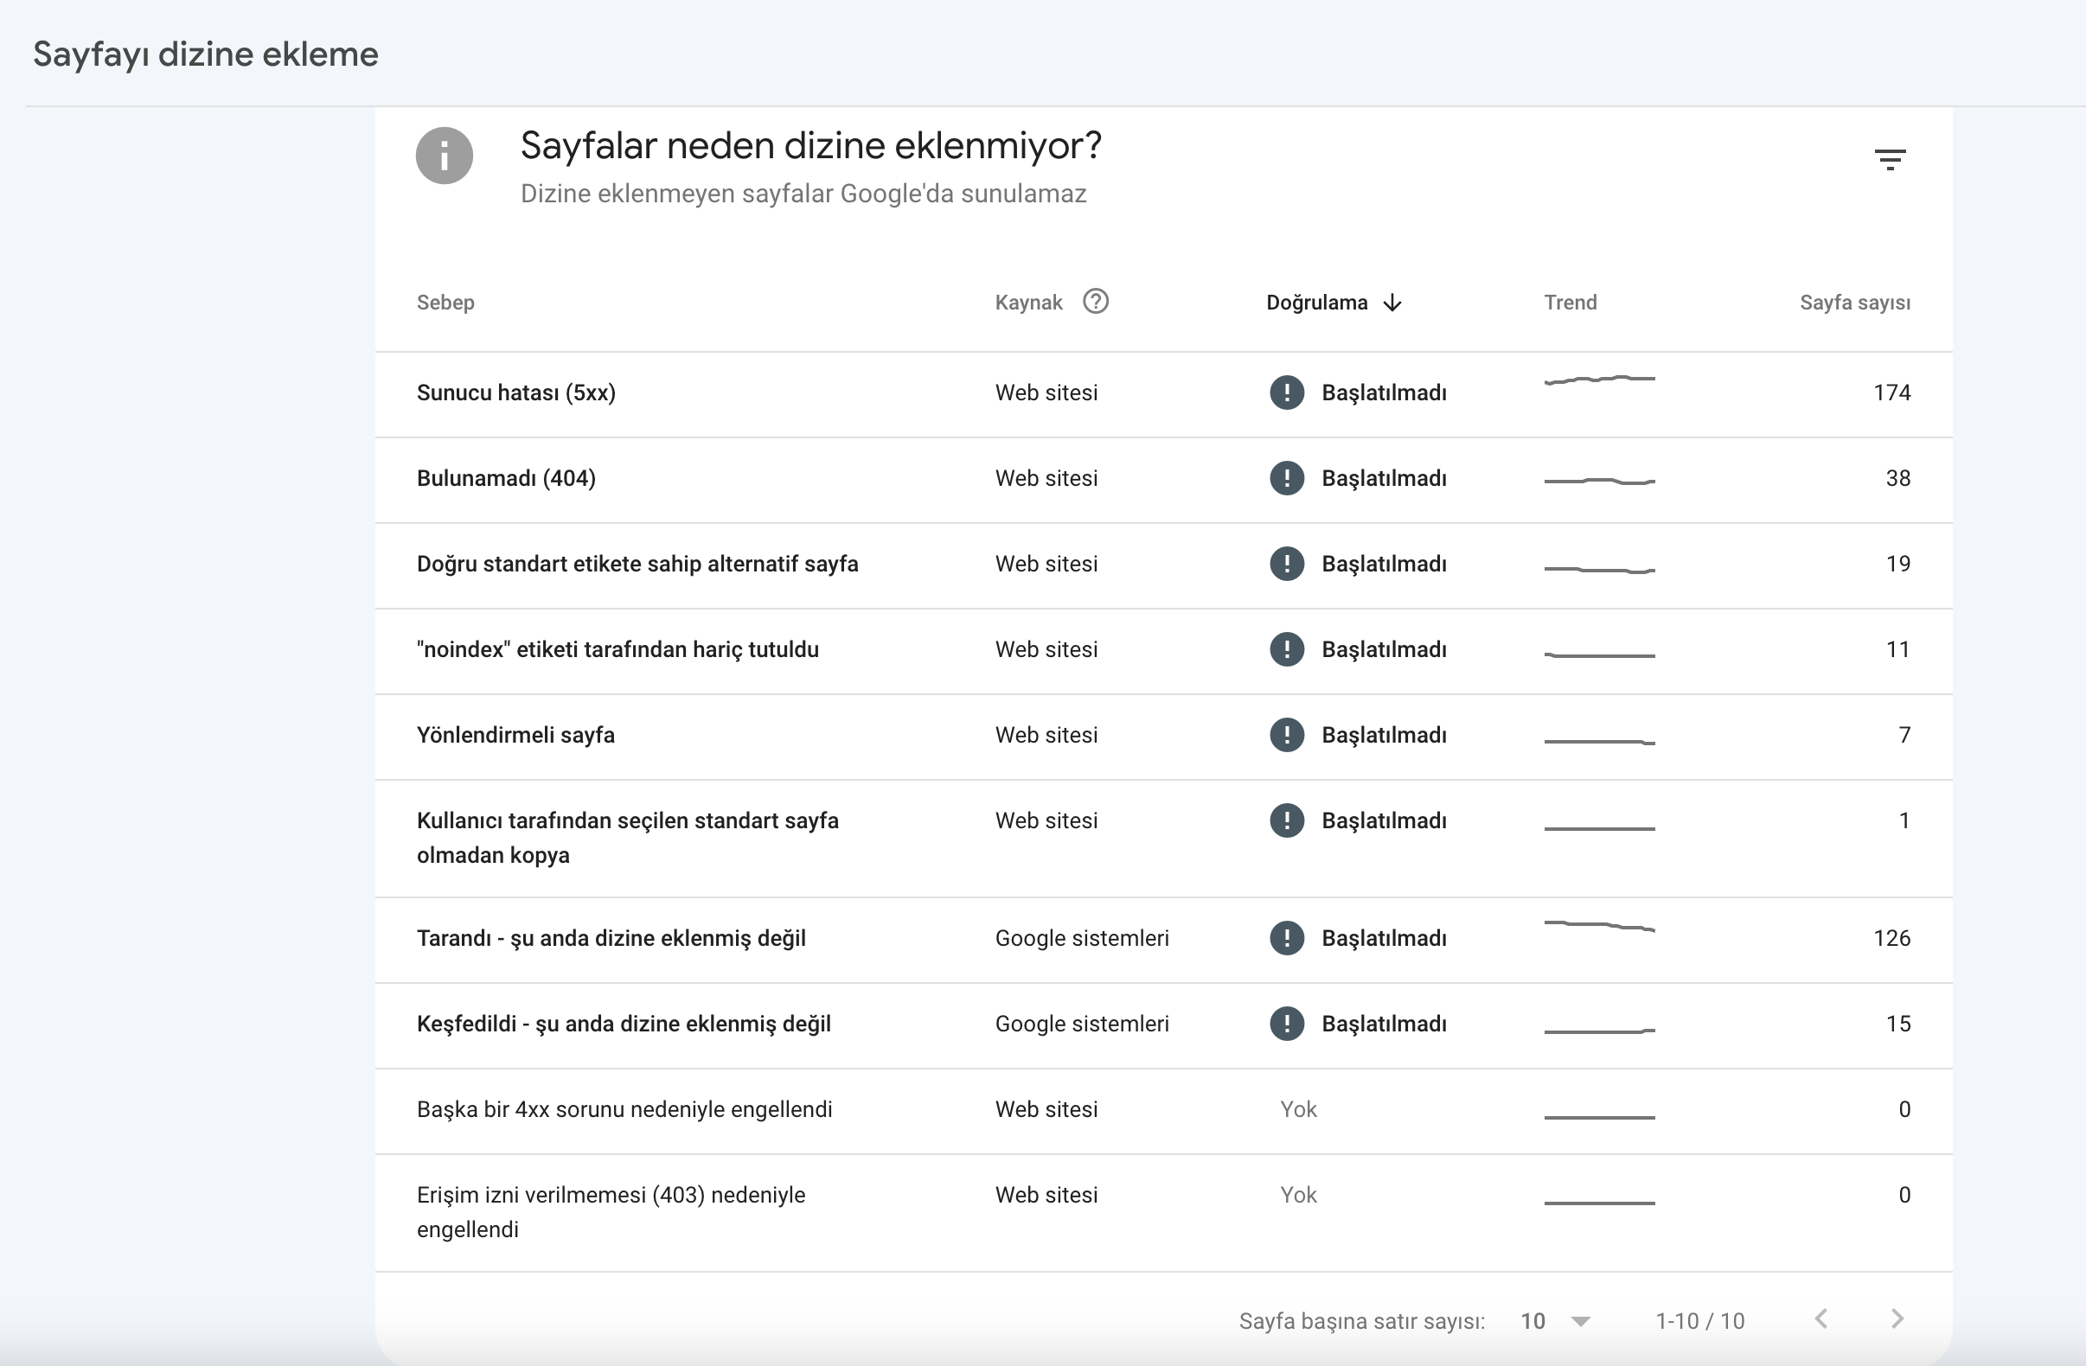This screenshot has width=2086, height=1366.
Task: Open the filter rows icon
Action: pyautogui.click(x=1890, y=159)
